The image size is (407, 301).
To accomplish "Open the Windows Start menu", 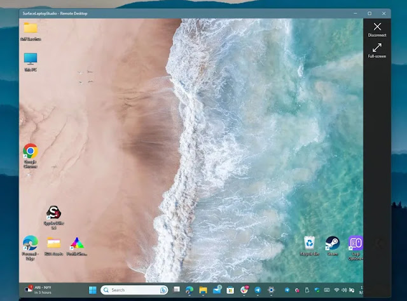I will 93,290.
